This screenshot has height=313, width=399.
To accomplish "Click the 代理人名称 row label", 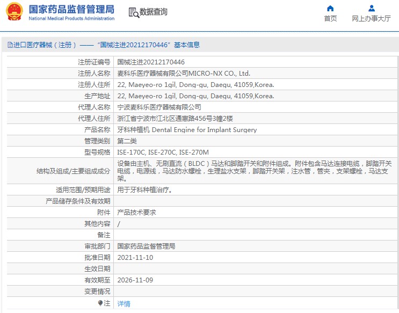I will point(94,107).
